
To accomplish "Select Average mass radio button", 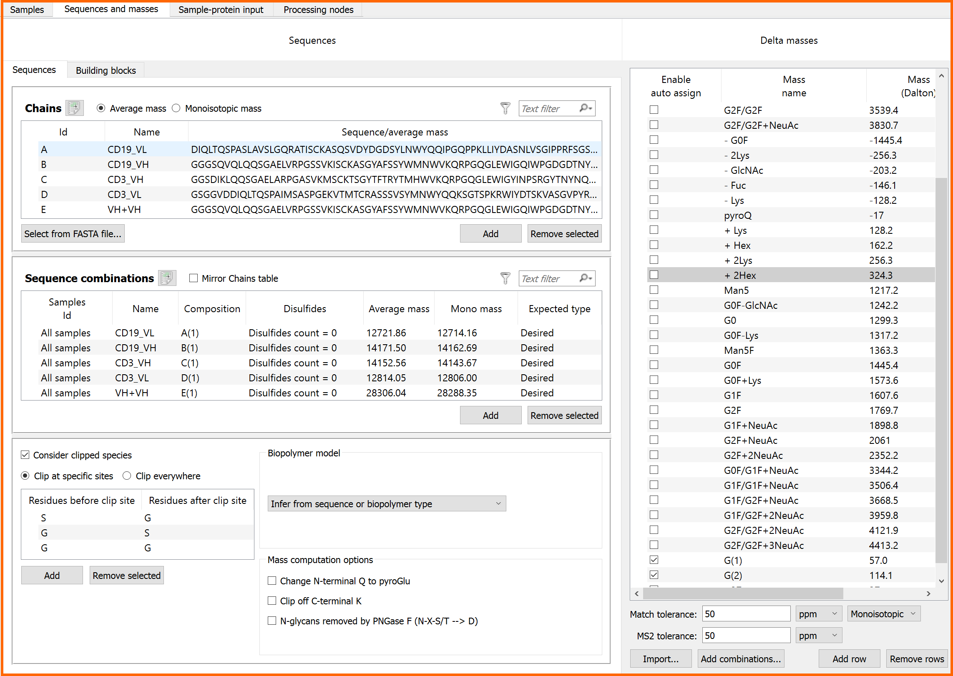I will click(x=101, y=108).
